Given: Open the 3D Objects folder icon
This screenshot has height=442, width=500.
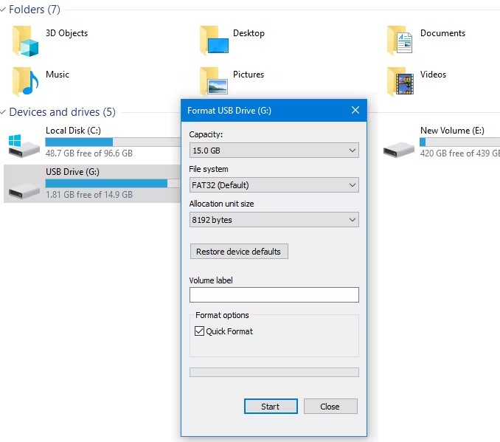Looking at the screenshot, I should click(25, 41).
